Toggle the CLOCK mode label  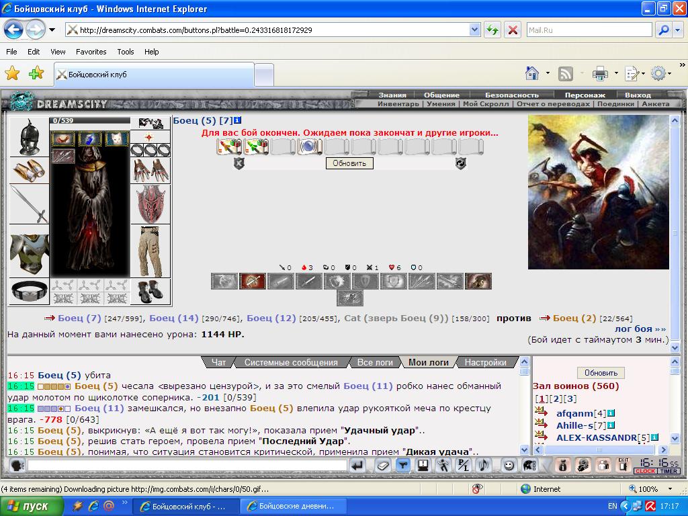[645, 471]
